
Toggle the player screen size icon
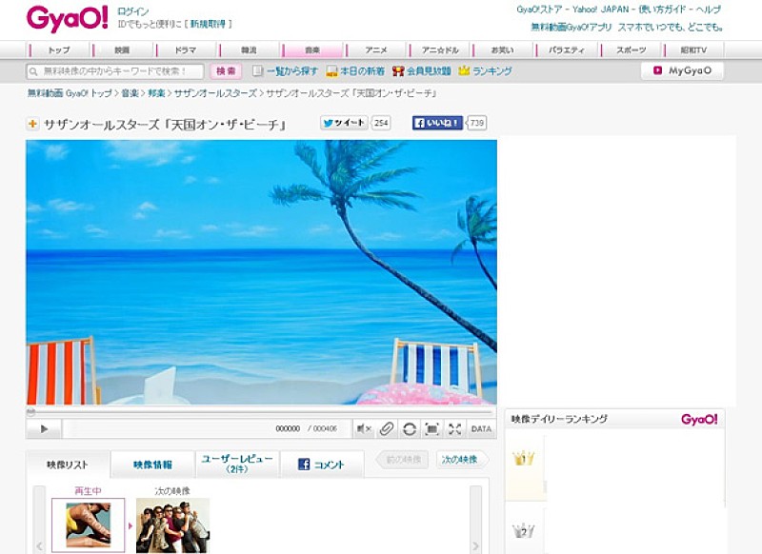pyautogui.click(x=431, y=429)
